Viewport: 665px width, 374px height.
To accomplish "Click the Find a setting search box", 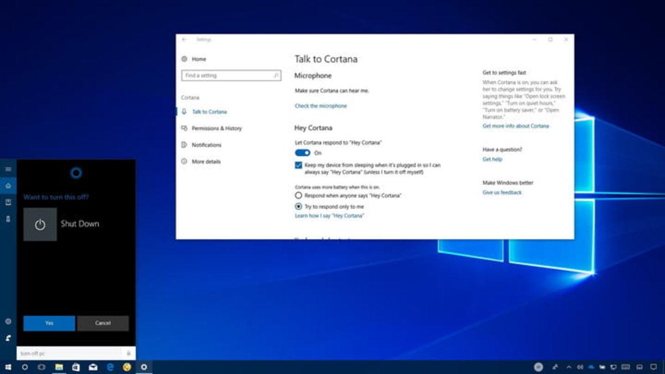I will click(231, 75).
